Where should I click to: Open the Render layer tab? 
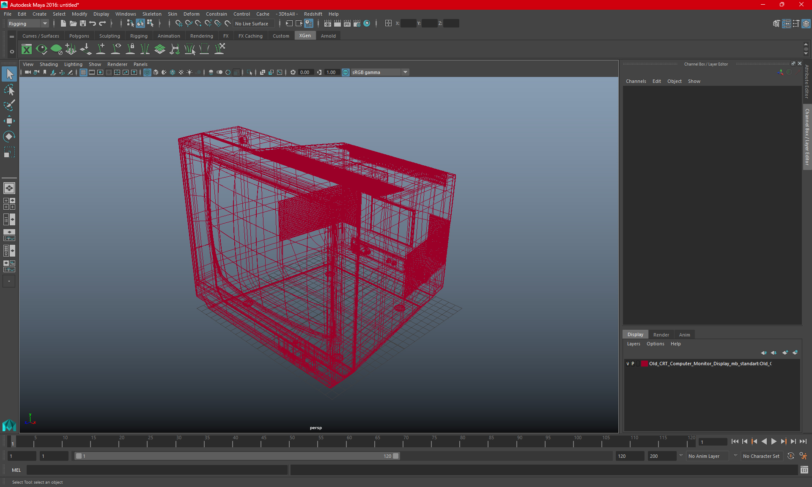(661, 335)
